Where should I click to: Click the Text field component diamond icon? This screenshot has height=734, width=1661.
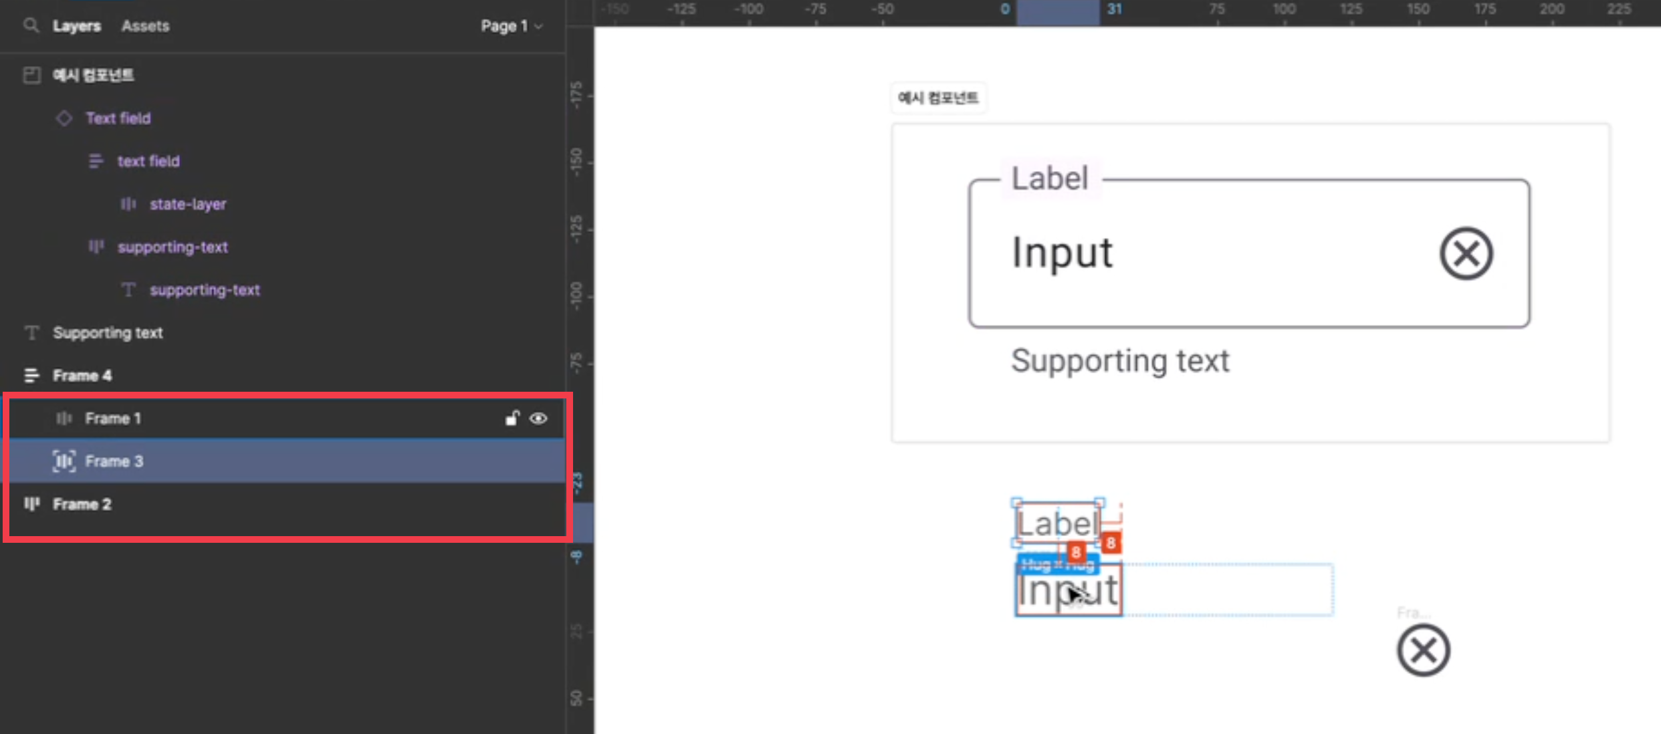pos(64,118)
